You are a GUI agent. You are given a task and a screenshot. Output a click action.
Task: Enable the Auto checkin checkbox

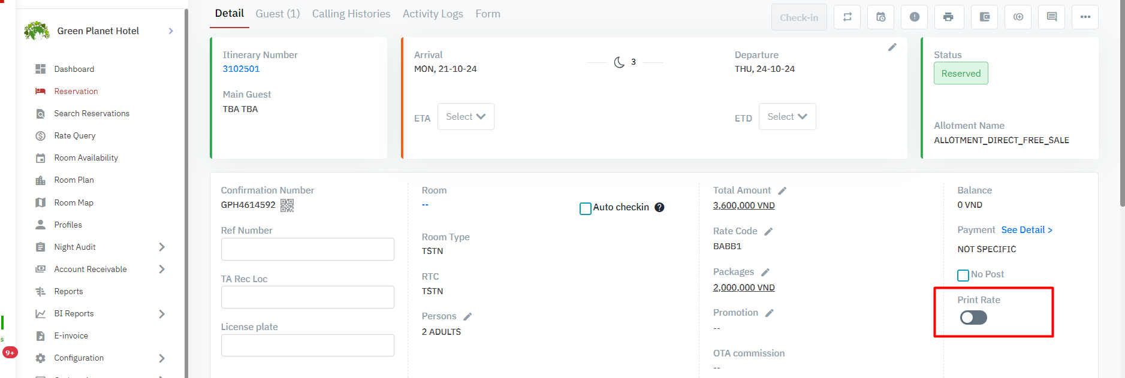586,208
